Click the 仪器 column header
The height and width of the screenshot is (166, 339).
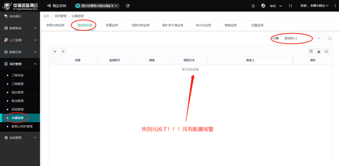click(78, 60)
